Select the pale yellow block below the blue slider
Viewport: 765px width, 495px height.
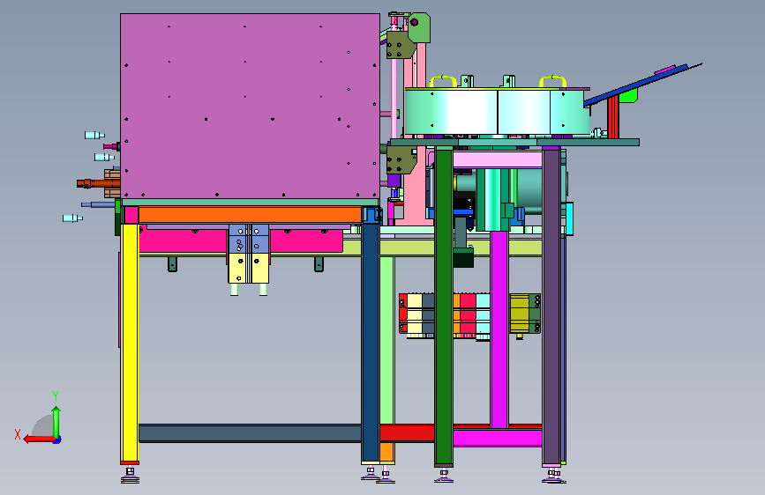(249, 268)
